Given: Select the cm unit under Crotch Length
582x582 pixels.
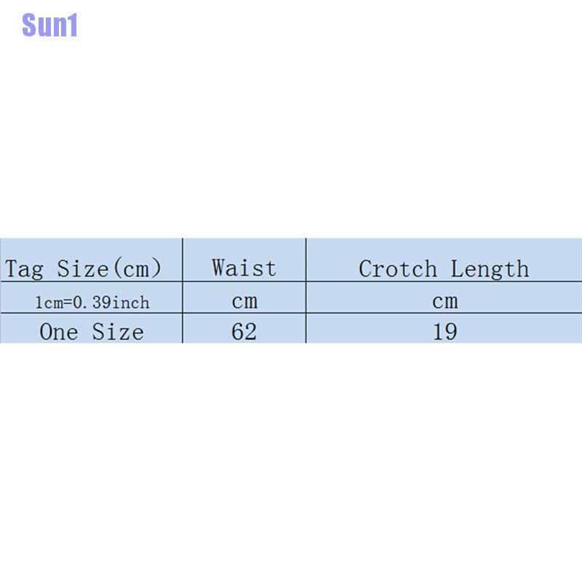Looking at the screenshot, I should pyautogui.click(x=445, y=301).
